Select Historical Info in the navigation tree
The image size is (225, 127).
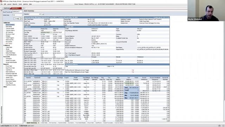pos(9,40)
